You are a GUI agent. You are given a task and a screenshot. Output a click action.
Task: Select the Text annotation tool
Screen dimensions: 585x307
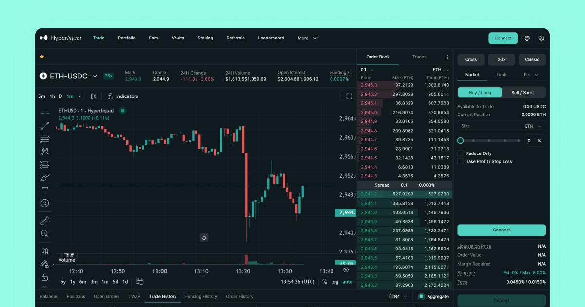click(x=45, y=190)
